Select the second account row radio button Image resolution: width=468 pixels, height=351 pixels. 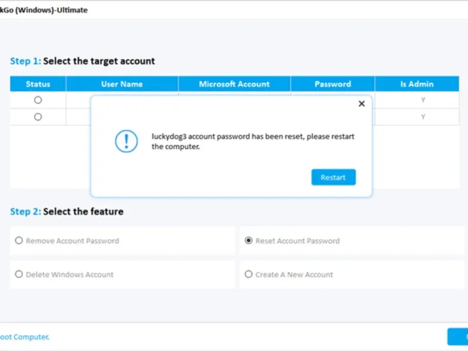point(38,117)
